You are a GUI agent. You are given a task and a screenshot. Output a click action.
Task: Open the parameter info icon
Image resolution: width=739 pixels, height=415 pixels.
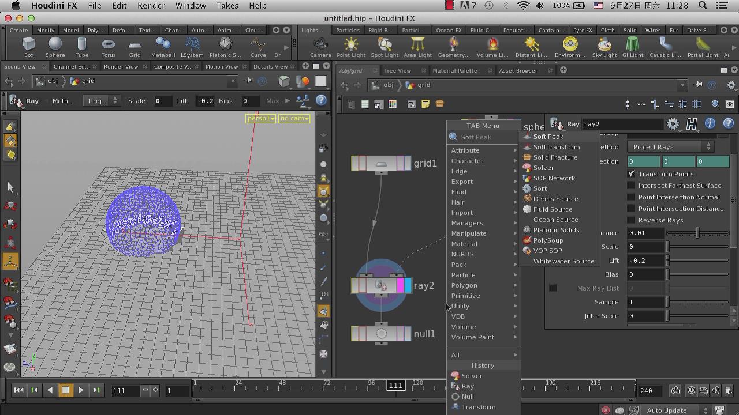click(x=710, y=124)
